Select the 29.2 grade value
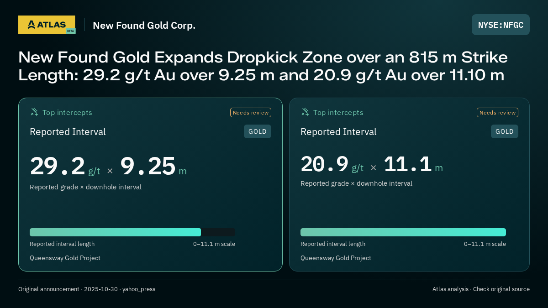Image resolution: width=548 pixels, height=308 pixels. (x=58, y=166)
